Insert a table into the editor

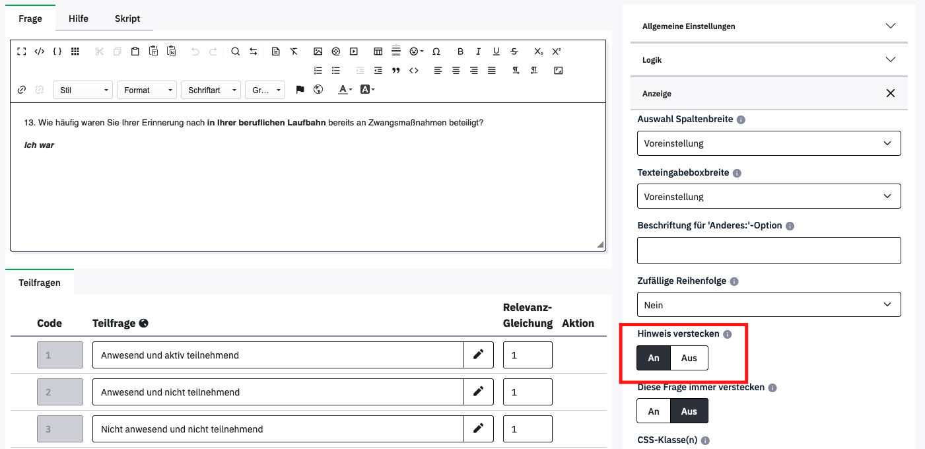click(x=378, y=52)
